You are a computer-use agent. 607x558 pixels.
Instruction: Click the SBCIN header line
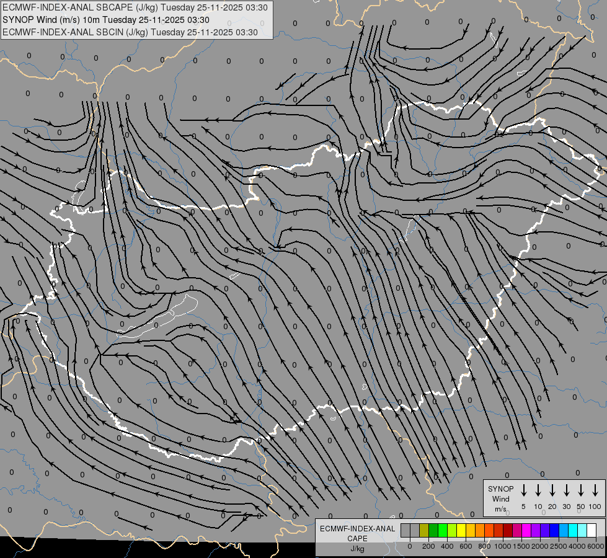[x=130, y=32]
